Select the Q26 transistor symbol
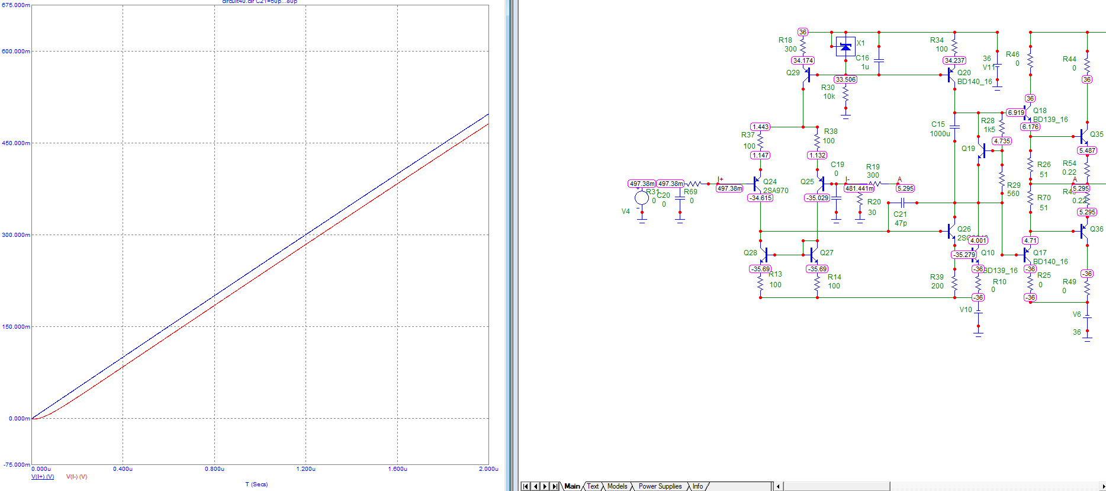Viewport: 1106px width, 491px height. point(951,231)
